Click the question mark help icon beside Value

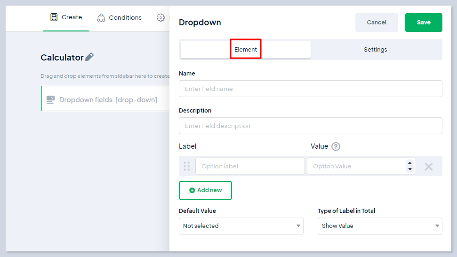336,146
